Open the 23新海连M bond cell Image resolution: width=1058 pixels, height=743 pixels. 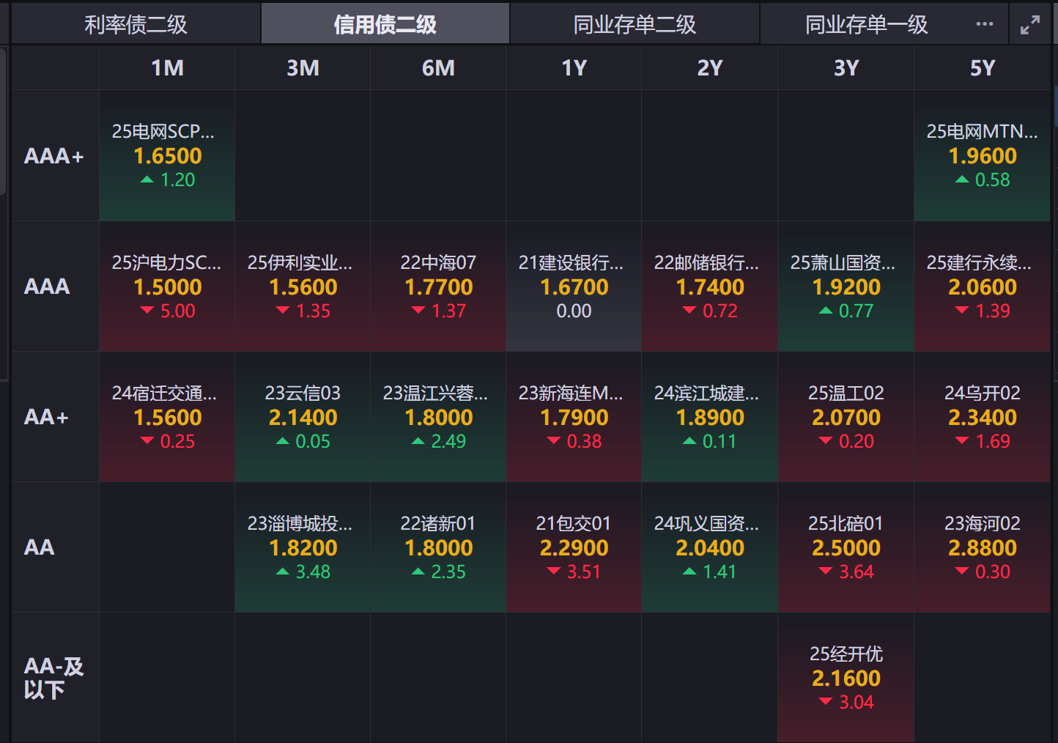(x=574, y=417)
